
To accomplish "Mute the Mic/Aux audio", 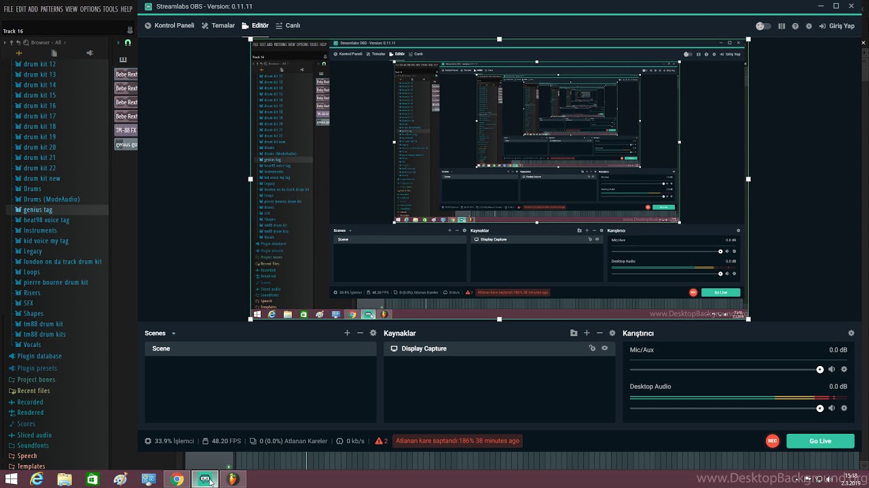I will click(832, 369).
